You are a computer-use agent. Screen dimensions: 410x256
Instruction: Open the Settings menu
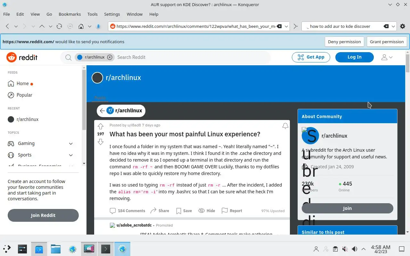click(112, 14)
